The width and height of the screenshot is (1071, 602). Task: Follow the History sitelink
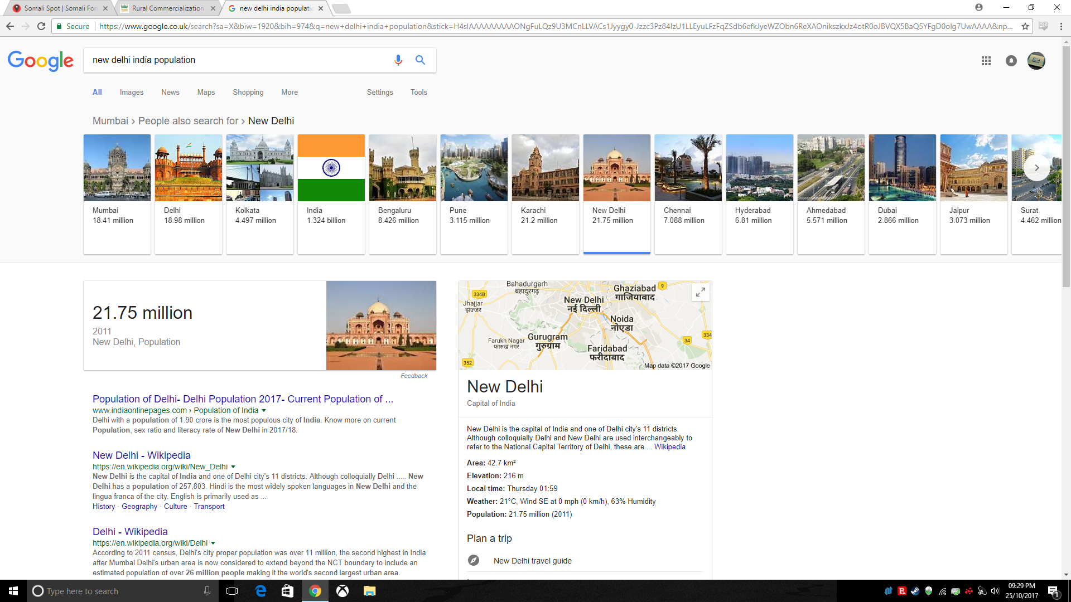pyautogui.click(x=104, y=507)
